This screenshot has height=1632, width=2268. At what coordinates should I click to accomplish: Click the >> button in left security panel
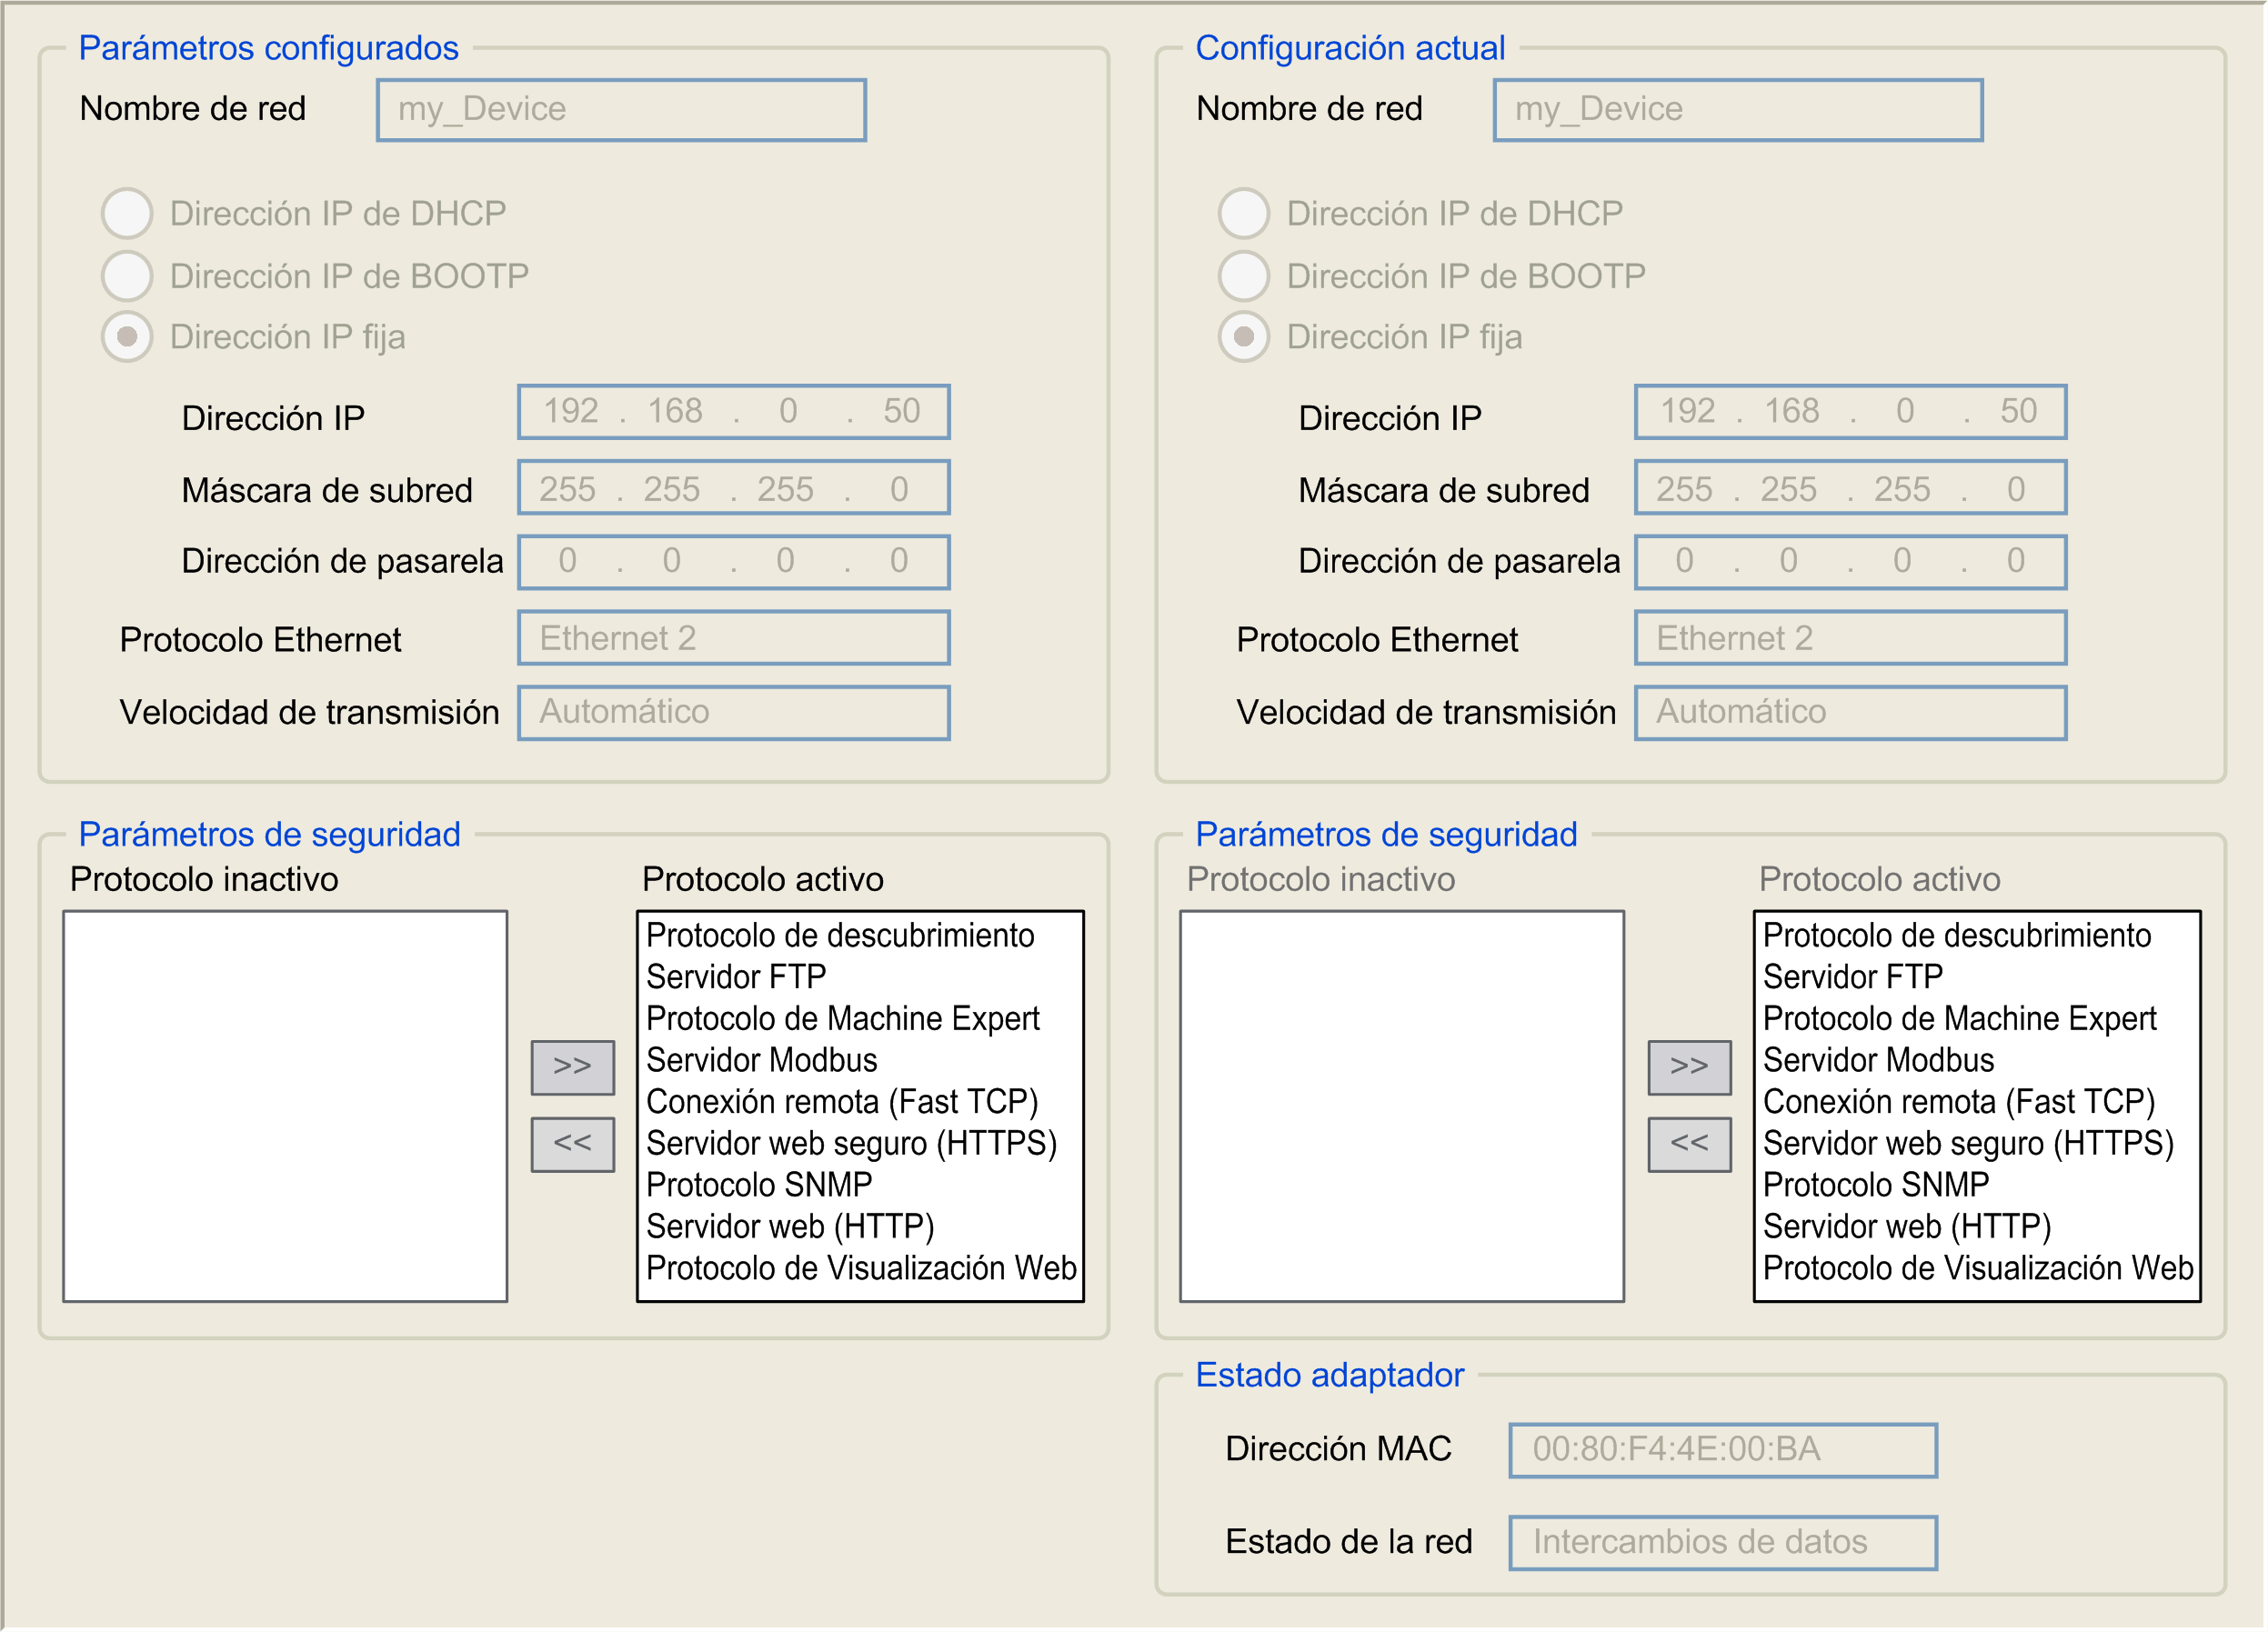(572, 1067)
